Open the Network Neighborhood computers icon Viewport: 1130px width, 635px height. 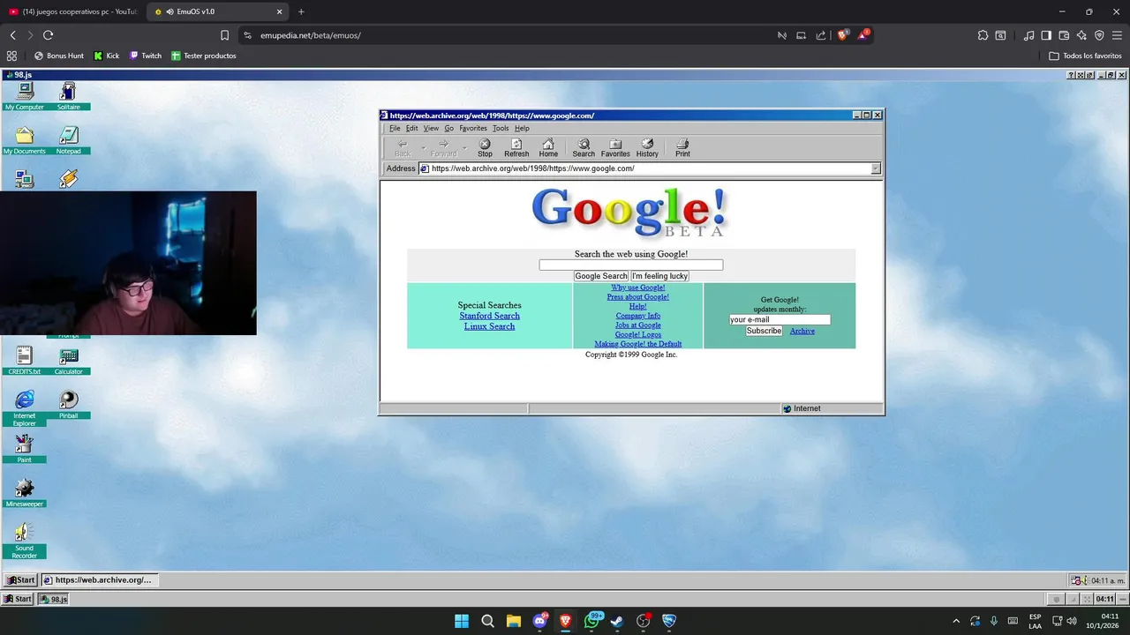[x=24, y=180]
